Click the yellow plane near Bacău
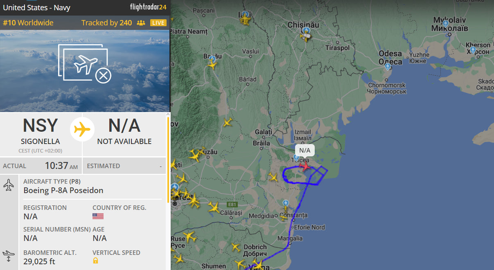This screenshot has width=494, height=270. (212, 63)
